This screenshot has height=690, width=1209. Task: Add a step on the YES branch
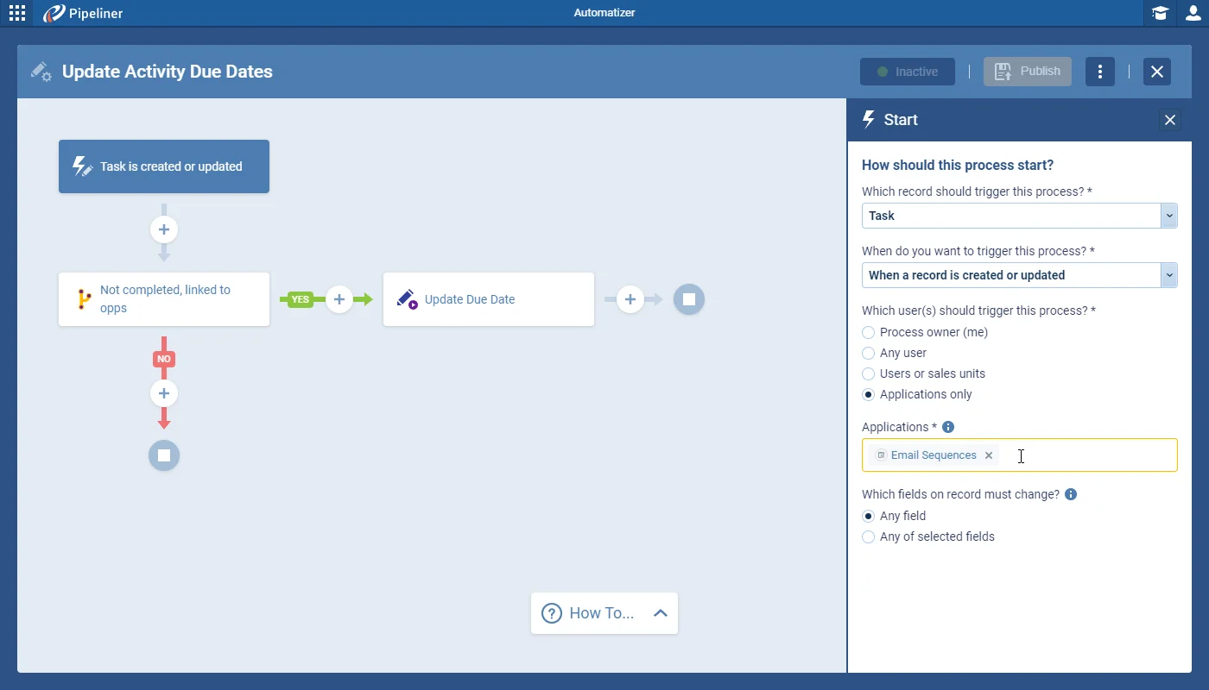tap(339, 299)
